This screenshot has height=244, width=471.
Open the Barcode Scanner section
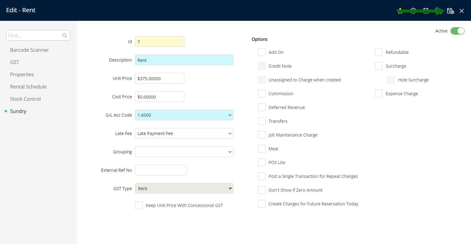[x=29, y=50]
